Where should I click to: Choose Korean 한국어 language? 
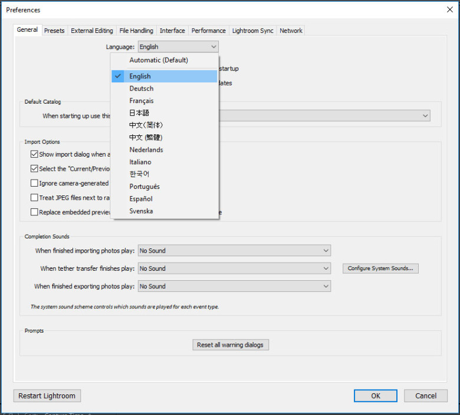click(x=165, y=174)
